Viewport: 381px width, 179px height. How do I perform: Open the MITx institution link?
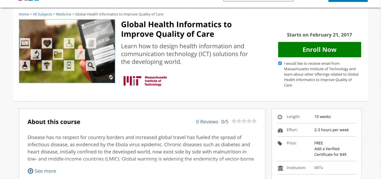point(318,168)
